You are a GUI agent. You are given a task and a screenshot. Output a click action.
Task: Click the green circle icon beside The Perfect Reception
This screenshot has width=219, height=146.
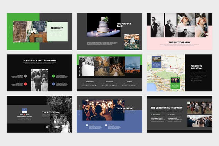53,76
